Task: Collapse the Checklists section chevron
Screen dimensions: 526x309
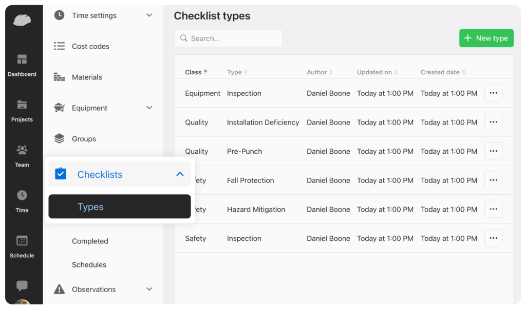Action: tap(180, 174)
